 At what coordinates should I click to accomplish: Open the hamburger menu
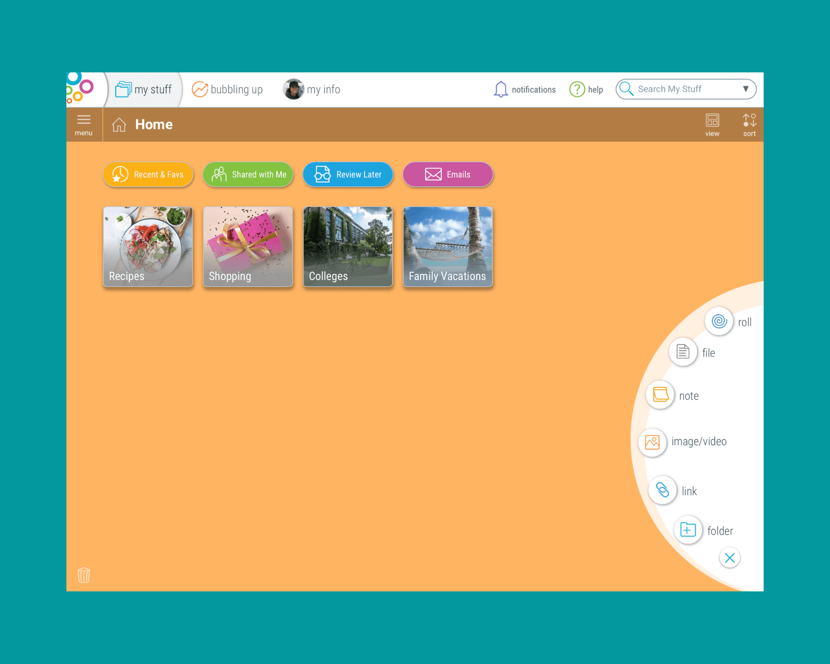coord(83,125)
